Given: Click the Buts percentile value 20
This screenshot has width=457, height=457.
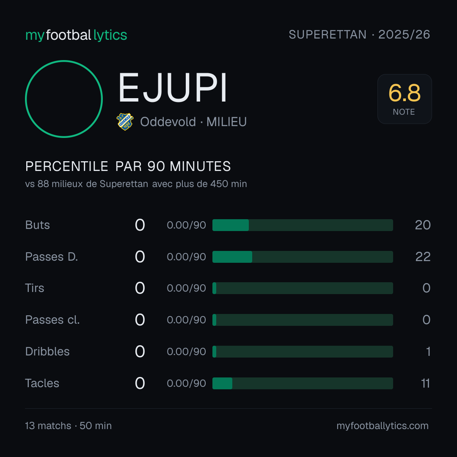Looking at the screenshot, I should [423, 225].
